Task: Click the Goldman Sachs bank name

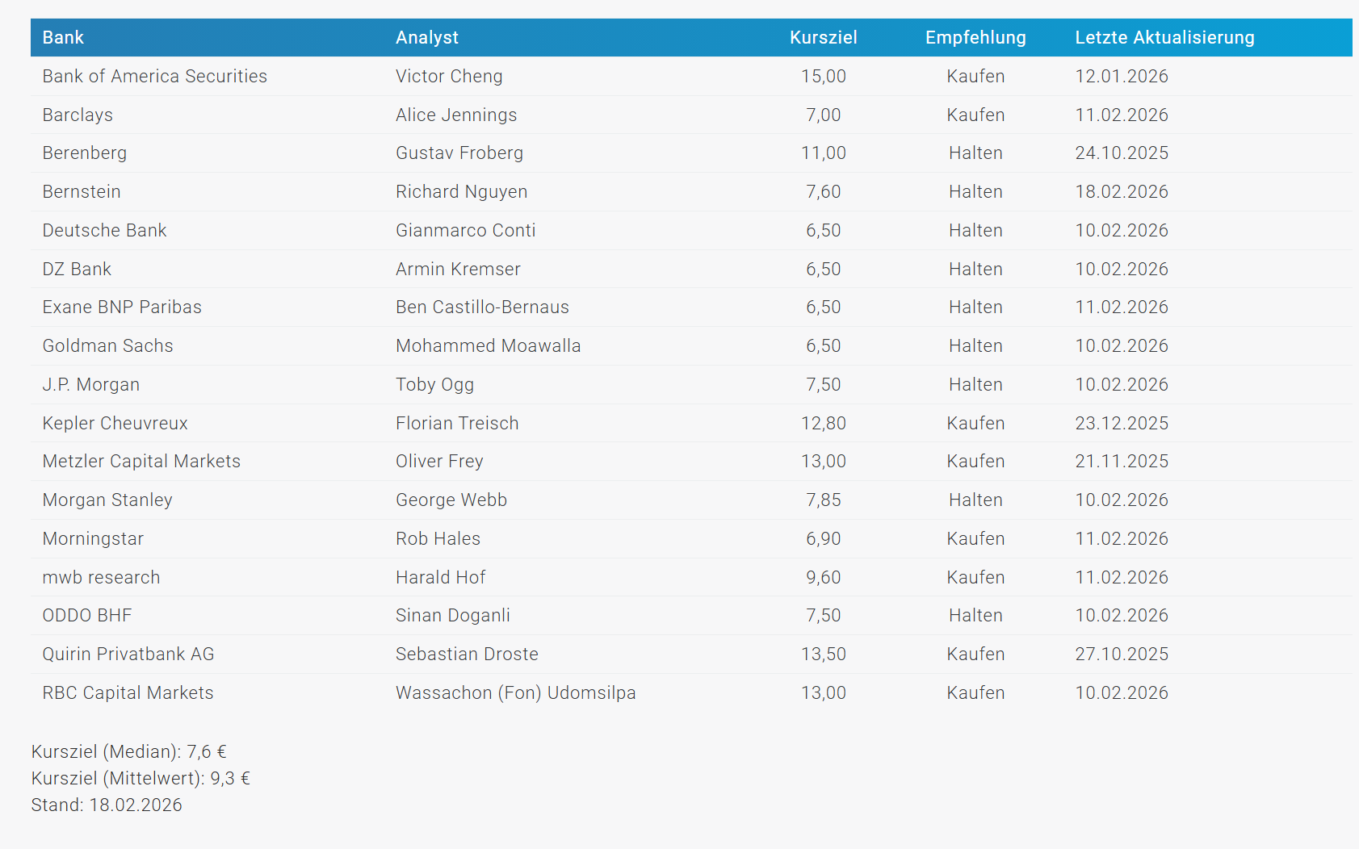Action: click(x=108, y=346)
